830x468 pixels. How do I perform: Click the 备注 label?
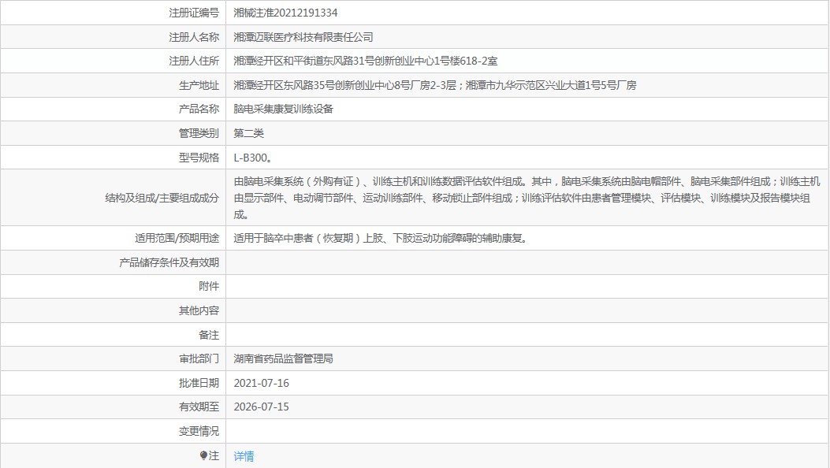209,335
